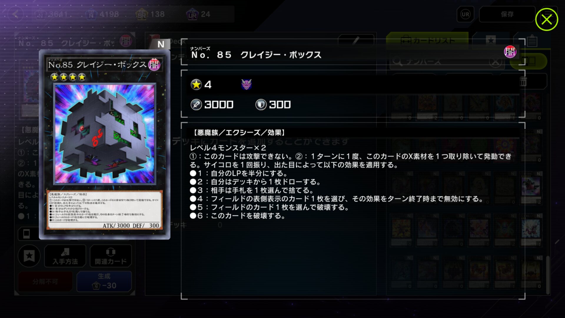Close the card detail overlay
Image resolution: width=565 pixels, height=318 pixels.
pos(546,19)
